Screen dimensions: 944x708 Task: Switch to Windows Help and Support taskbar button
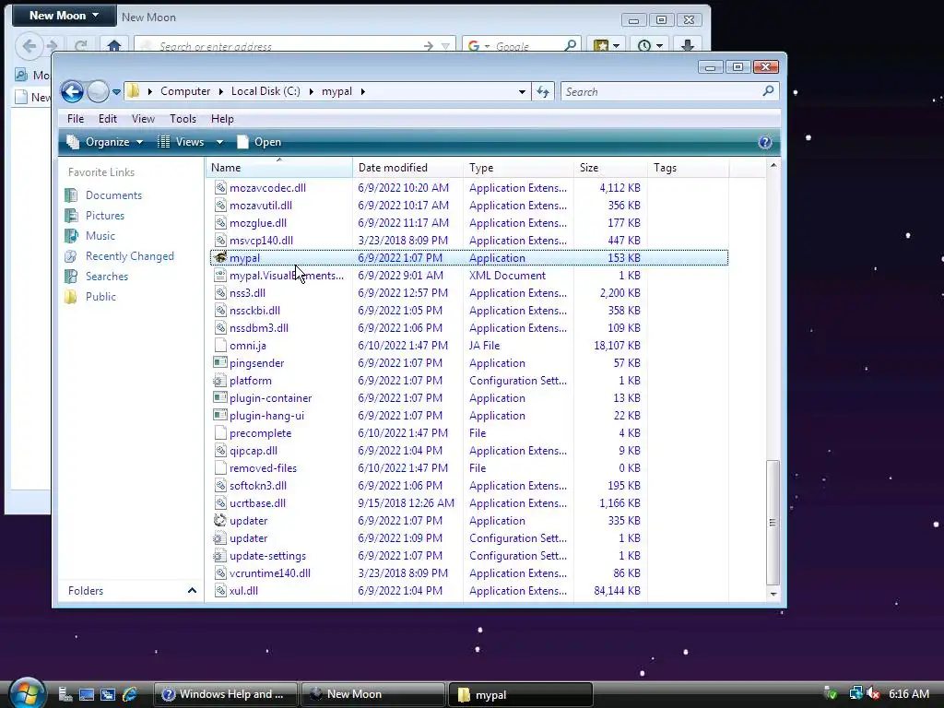coord(227,694)
